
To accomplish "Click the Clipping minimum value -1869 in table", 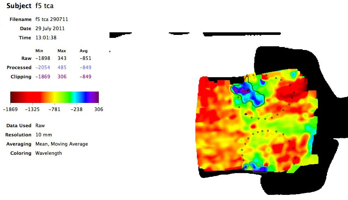I will 42,77.
